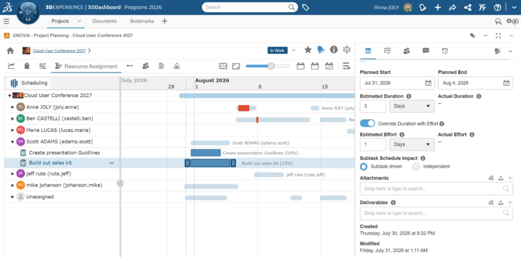Click the column visibility settings icon
The image size is (521, 257).
346,66
